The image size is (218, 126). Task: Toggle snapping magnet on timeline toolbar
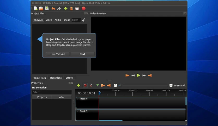(85, 85)
